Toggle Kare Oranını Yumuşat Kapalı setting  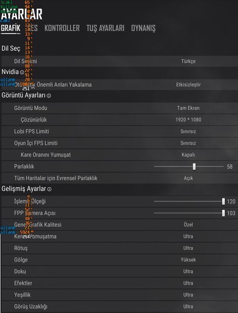[188, 155]
